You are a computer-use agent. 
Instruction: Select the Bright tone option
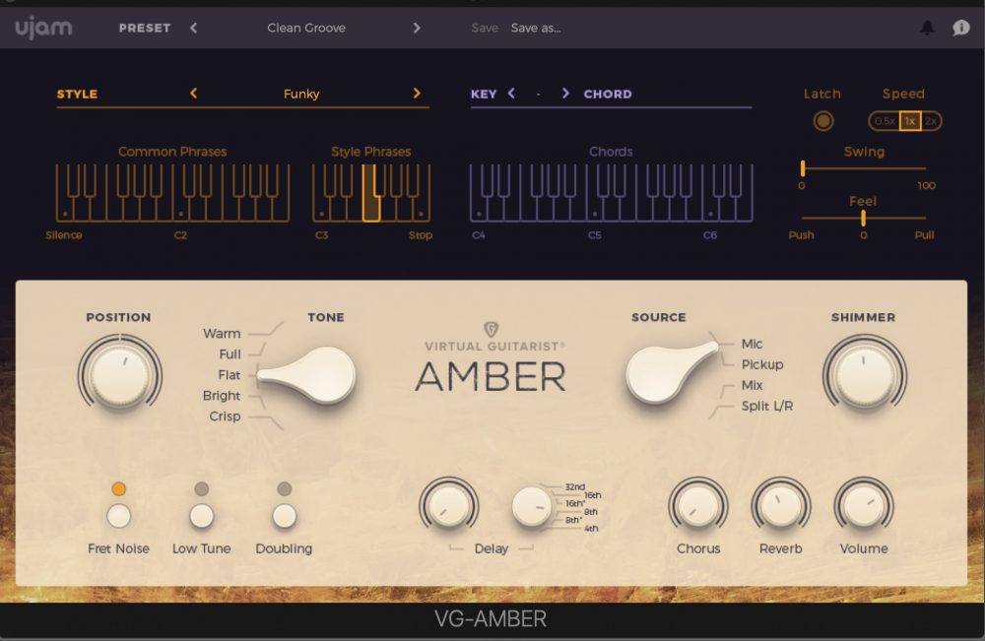click(222, 396)
